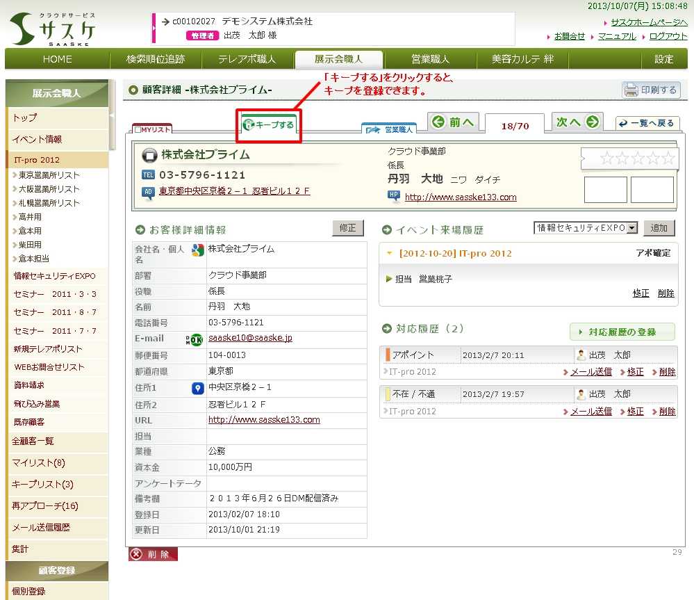Image resolution: width=694 pixels, height=600 pixels.
Task: Click the map pin icon next to 住所1
Action: pos(197,388)
